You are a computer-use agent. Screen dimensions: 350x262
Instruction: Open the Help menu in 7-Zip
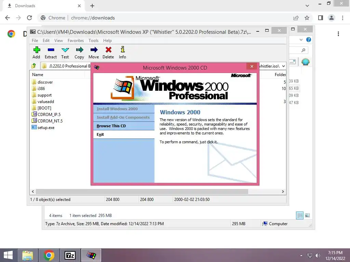pyautogui.click(x=107, y=41)
